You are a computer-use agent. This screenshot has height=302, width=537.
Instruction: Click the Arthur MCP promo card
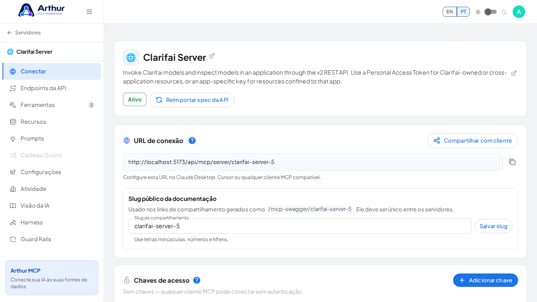pyautogui.click(x=52, y=278)
